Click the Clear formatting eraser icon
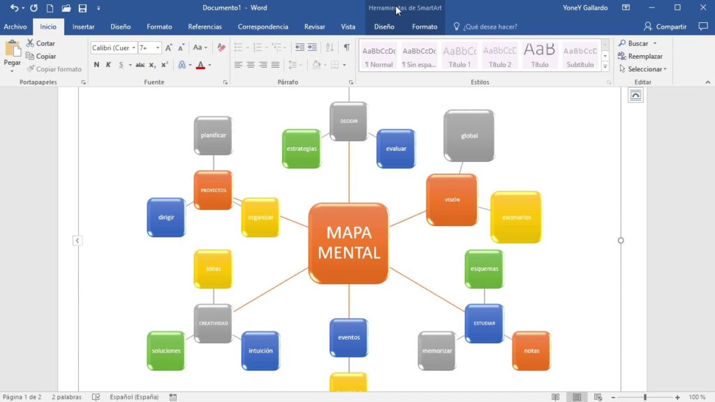Viewport: 715px width, 402px height. [221, 47]
